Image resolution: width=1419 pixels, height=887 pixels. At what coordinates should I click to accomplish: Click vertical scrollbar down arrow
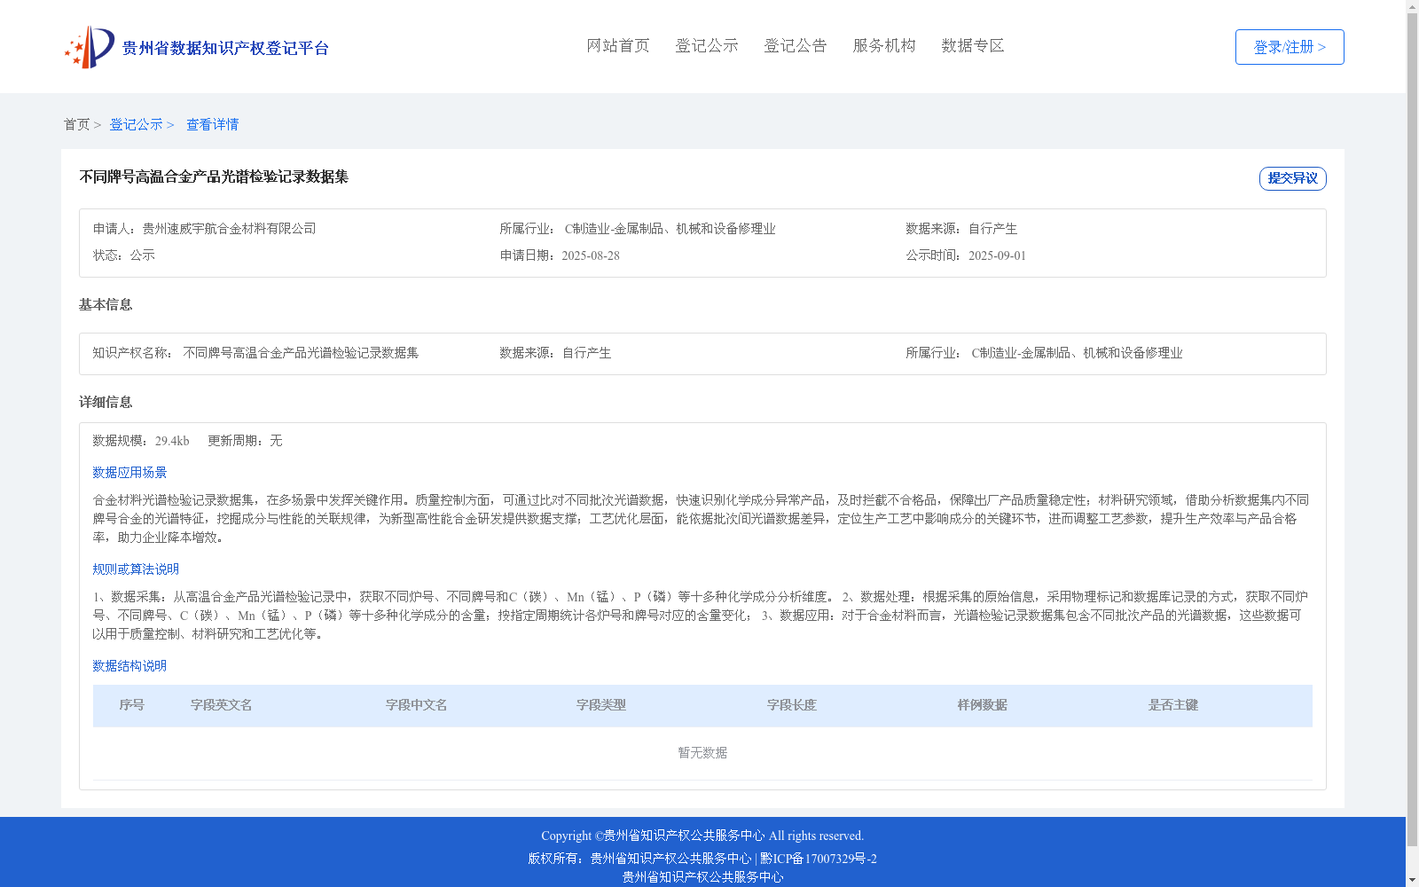(x=1412, y=880)
